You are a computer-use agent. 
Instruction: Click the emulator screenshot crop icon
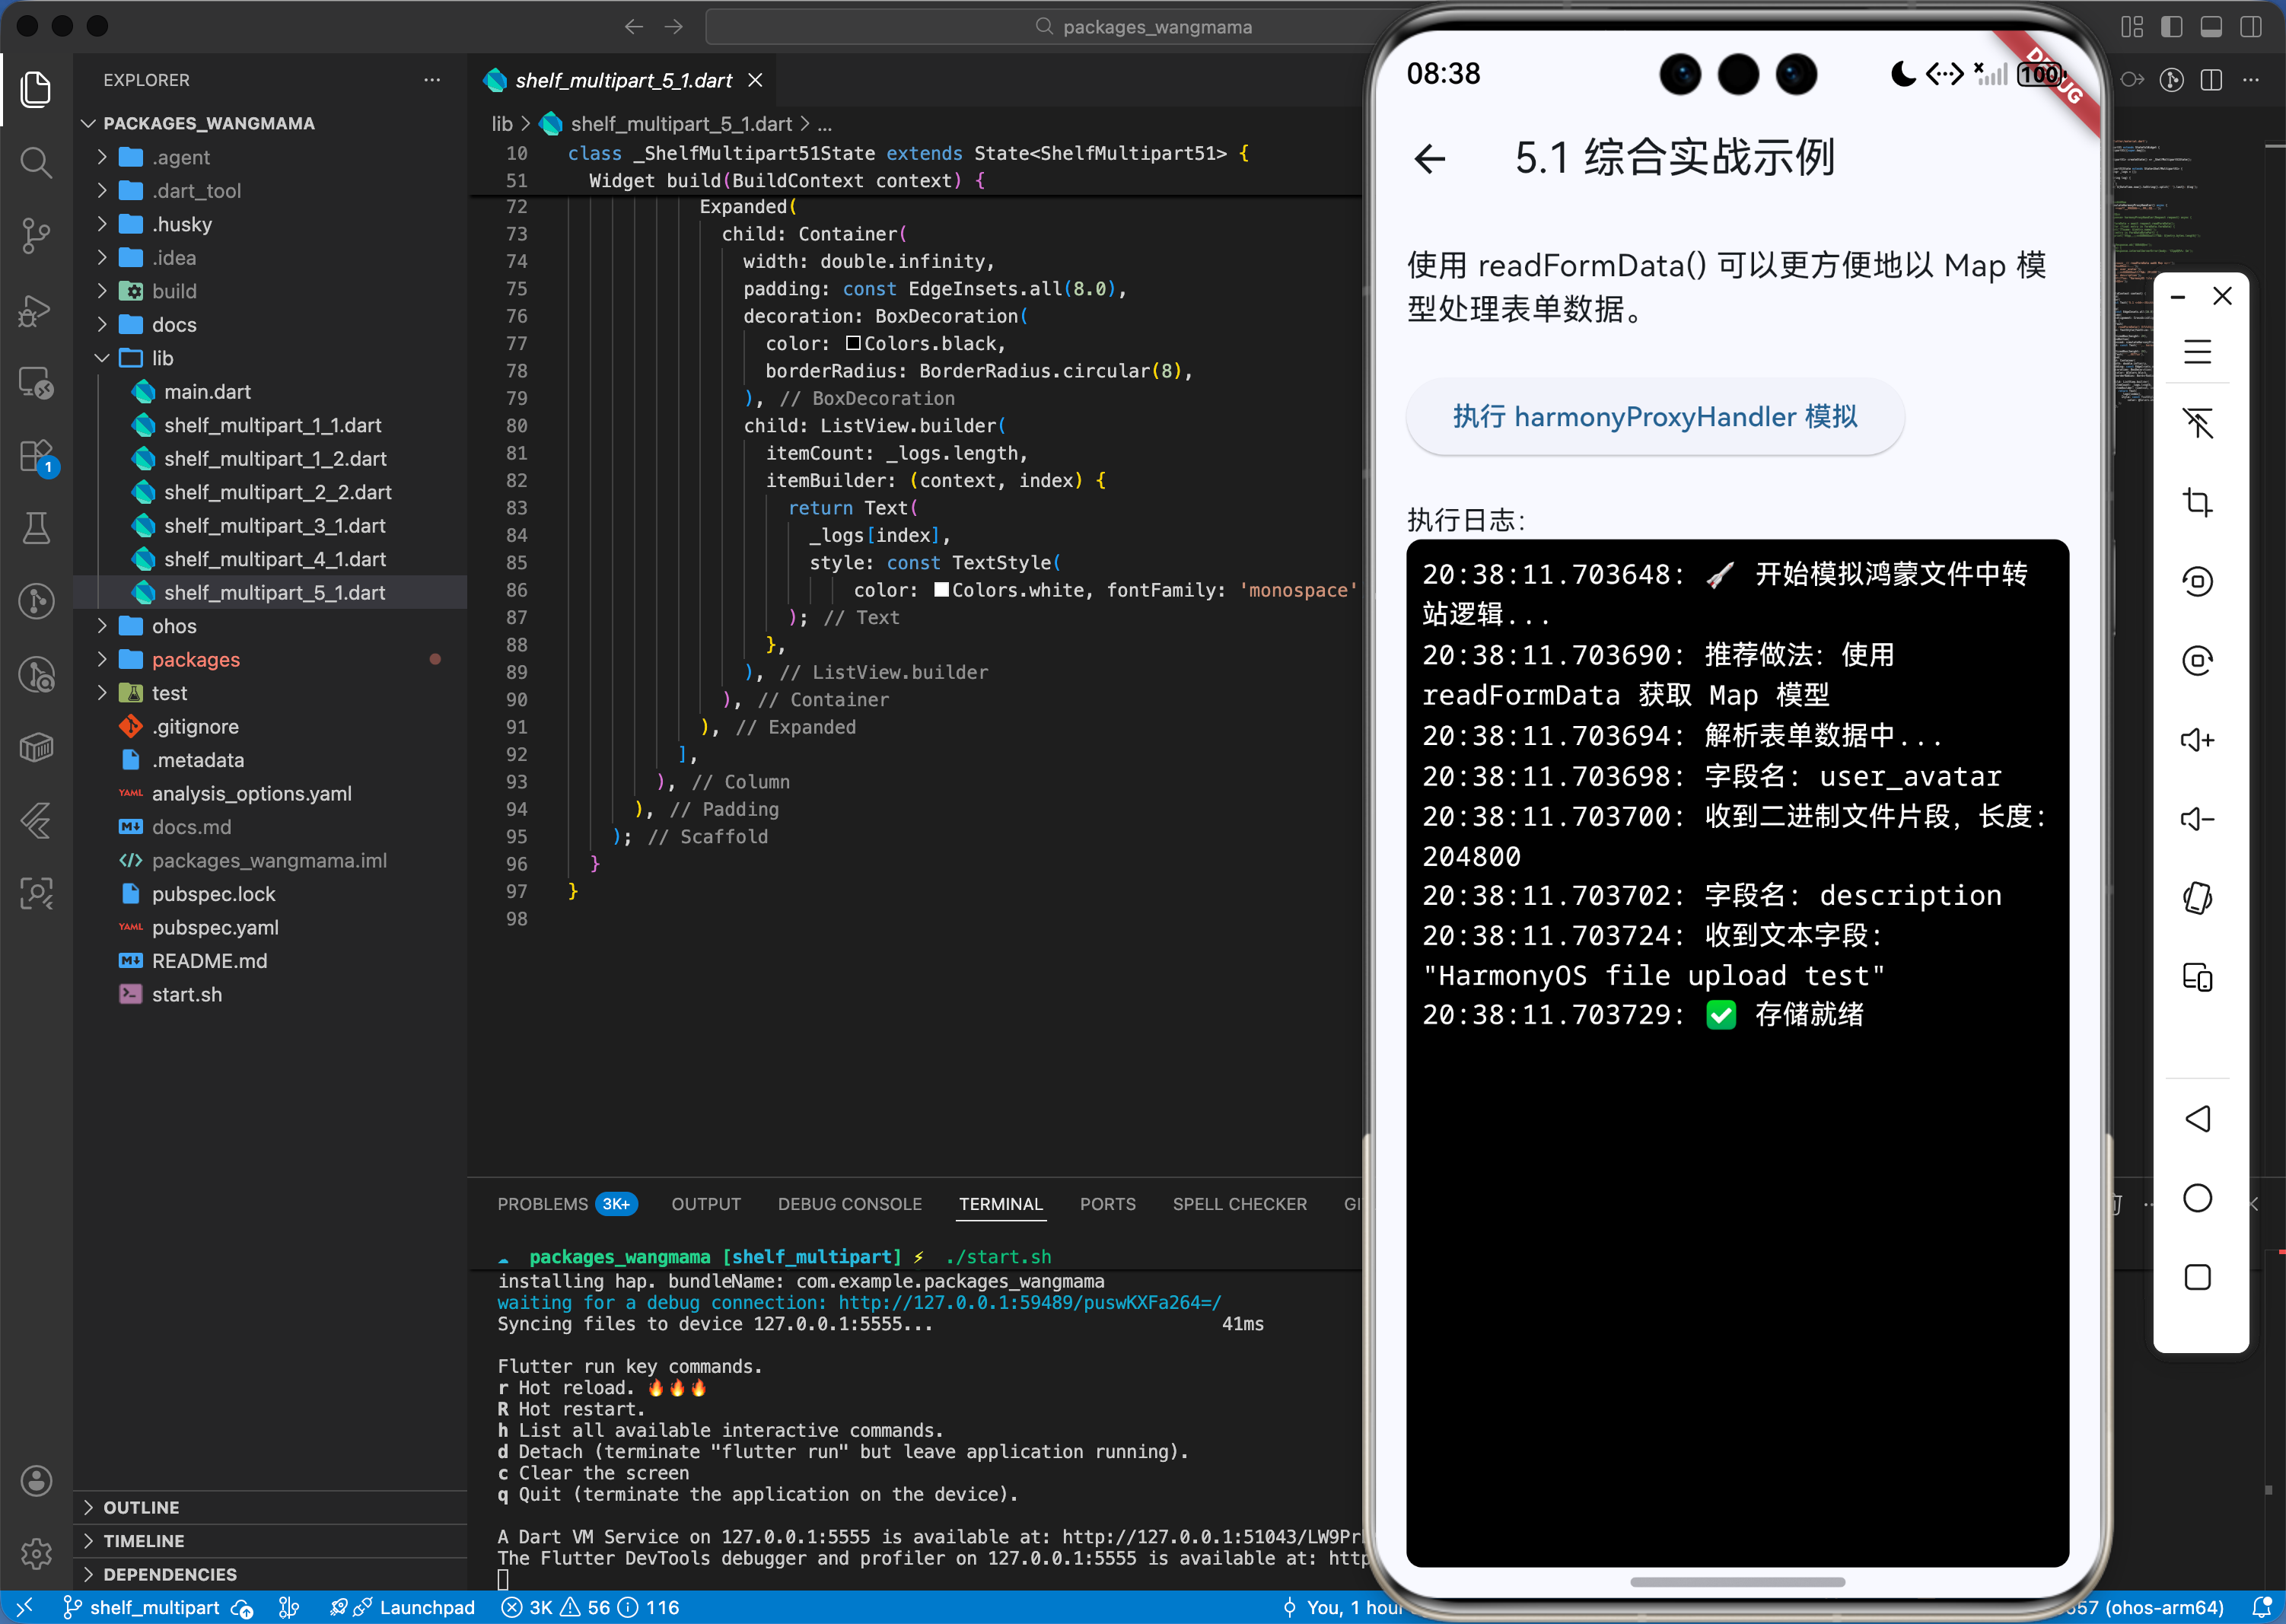click(x=2197, y=502)
